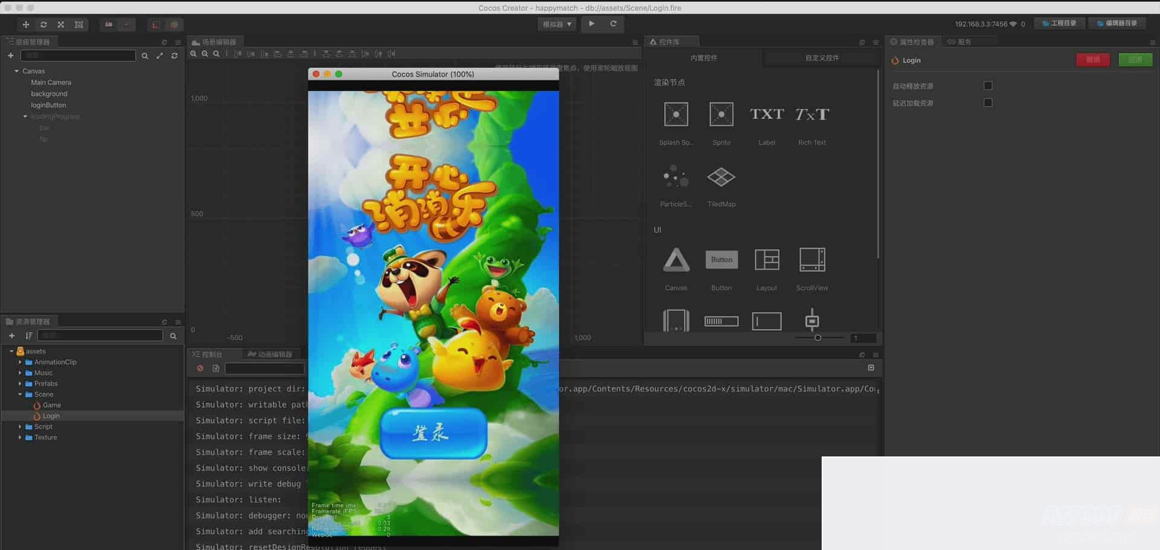Collapse the Canvas node in hierarchy

[x=17, y=71]
